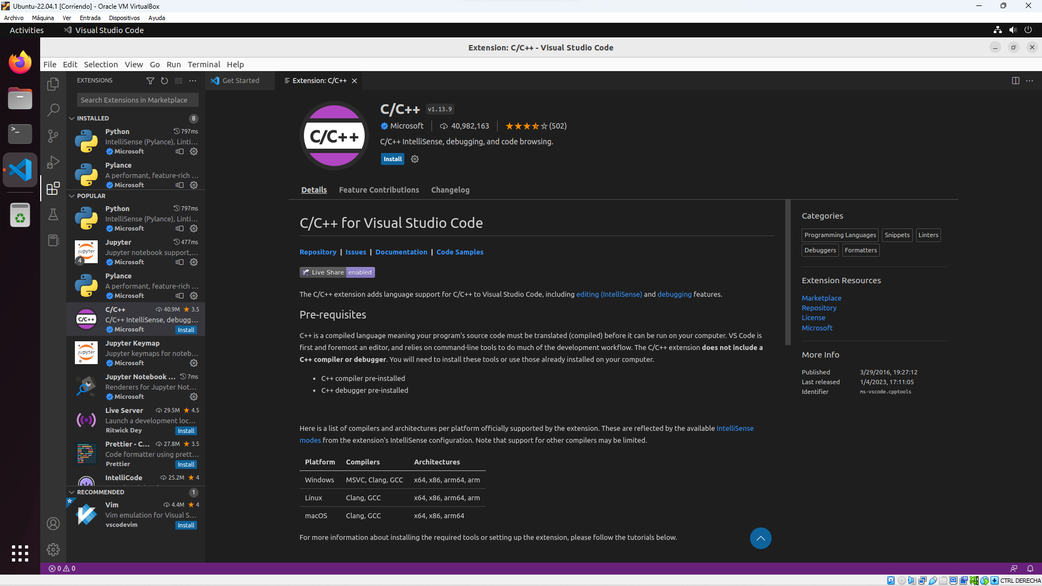Click the filter extensions icon in toolbar
This screenshot has width=1042, height=586.
[150, 80]
